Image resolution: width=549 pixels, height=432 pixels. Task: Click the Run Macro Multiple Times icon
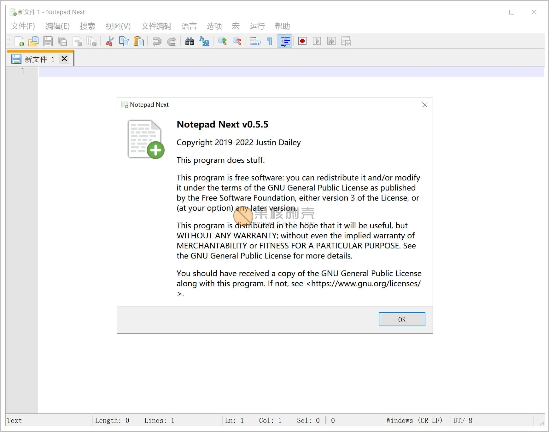pos(331,41)
